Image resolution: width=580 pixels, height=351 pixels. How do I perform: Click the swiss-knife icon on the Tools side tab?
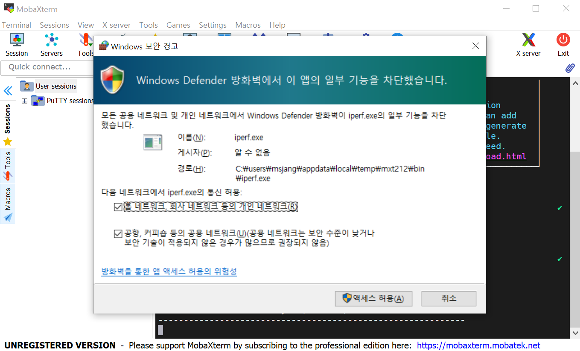(8, 175)
